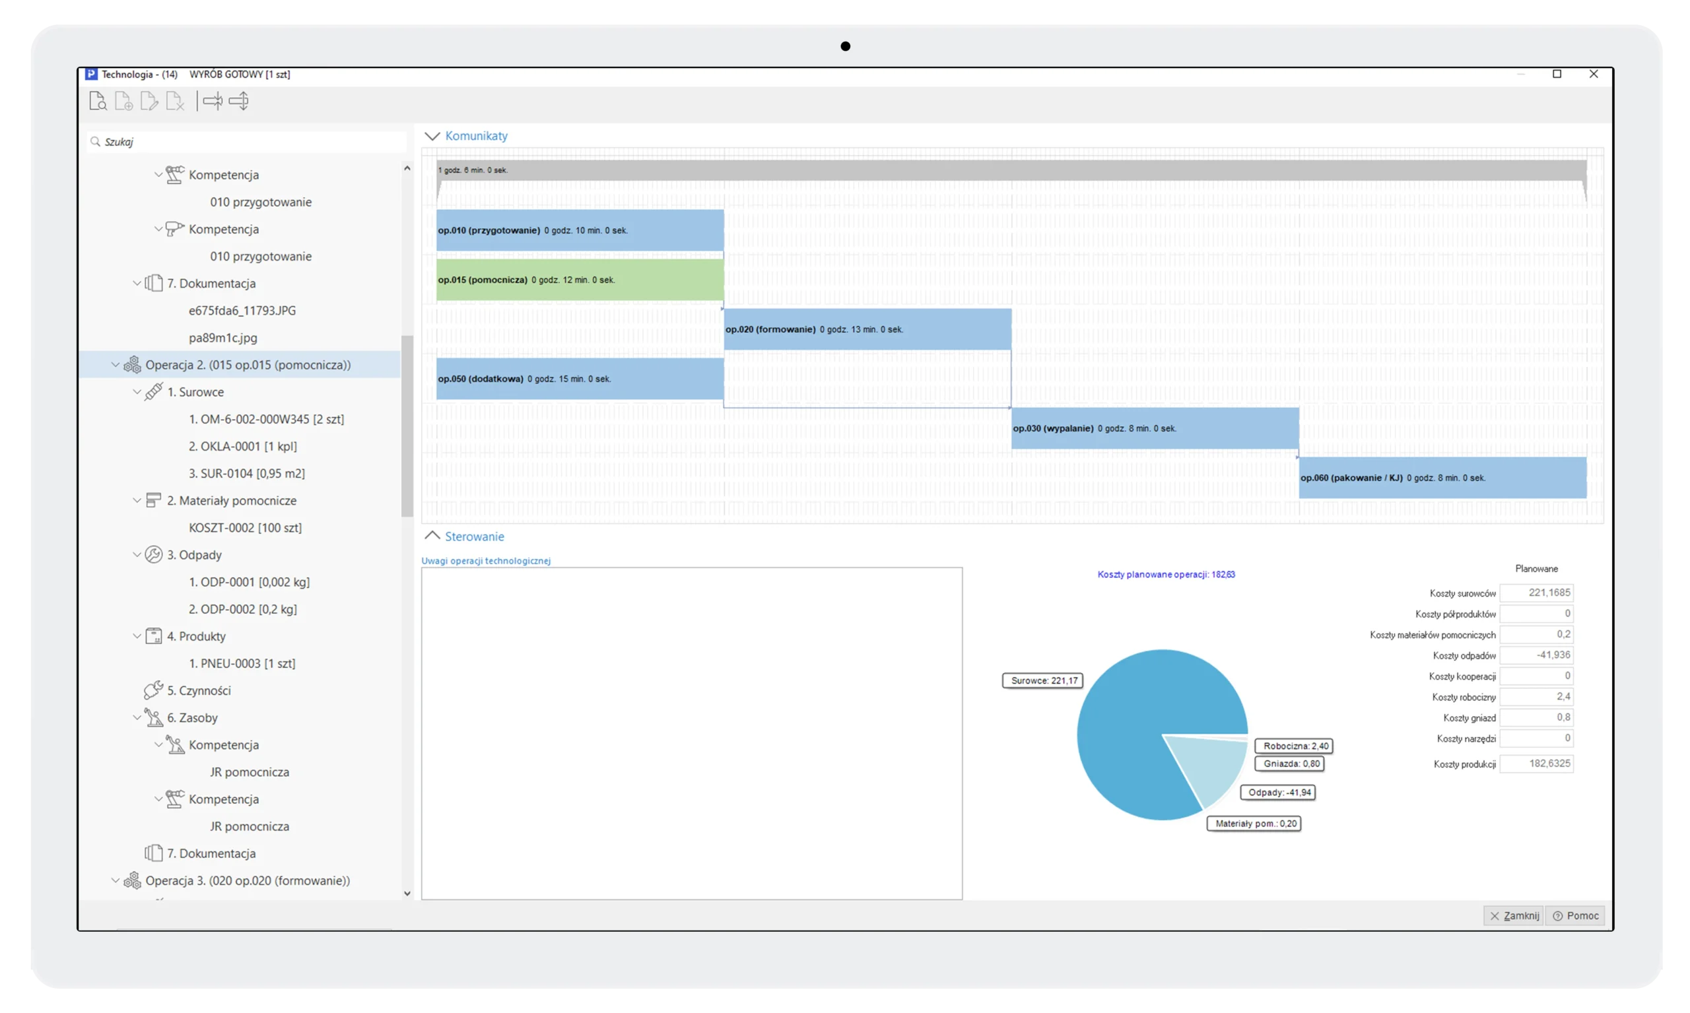Collapse the 1. Surowce tree branch

point(137,392)
